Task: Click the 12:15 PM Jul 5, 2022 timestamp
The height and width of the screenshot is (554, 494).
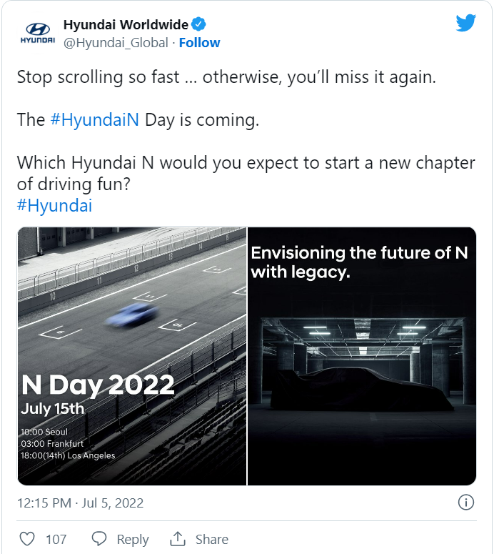Action: point(81,503)
